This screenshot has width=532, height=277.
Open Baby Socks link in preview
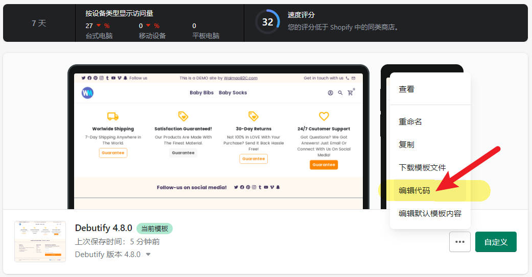pos(233,92)
